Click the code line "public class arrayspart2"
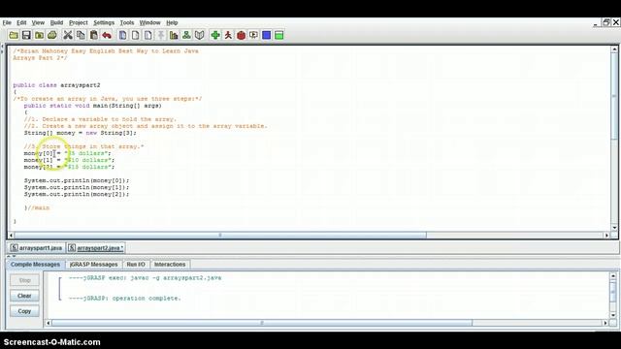621x349 pixels. 56,85
